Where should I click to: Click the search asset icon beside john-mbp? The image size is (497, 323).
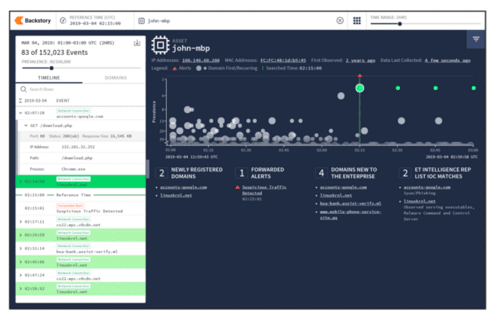[141, 21]
